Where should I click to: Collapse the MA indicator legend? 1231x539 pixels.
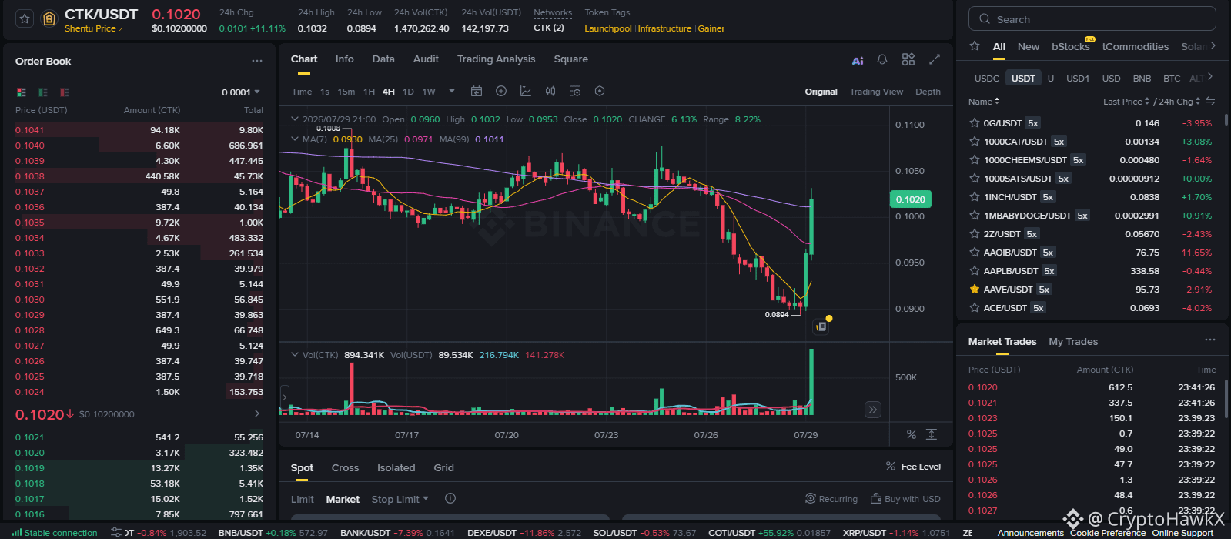294,139
